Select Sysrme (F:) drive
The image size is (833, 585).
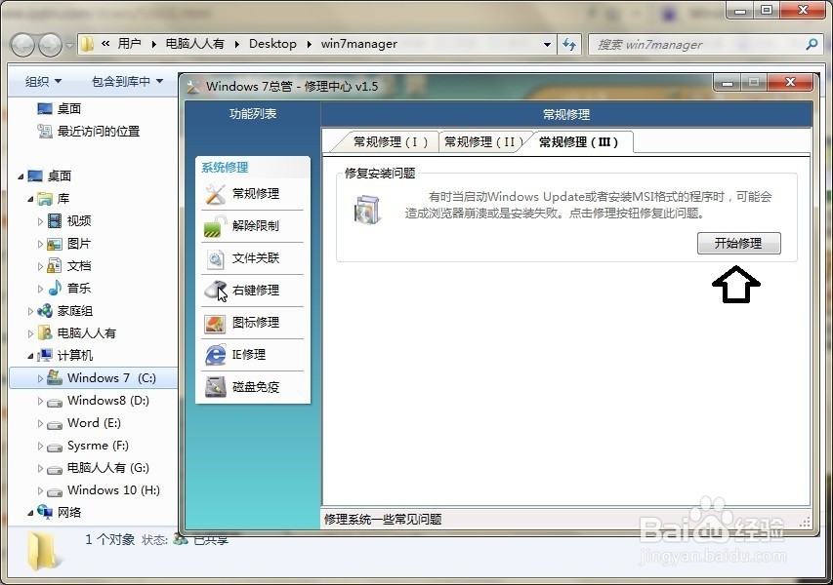coord(88,446)
